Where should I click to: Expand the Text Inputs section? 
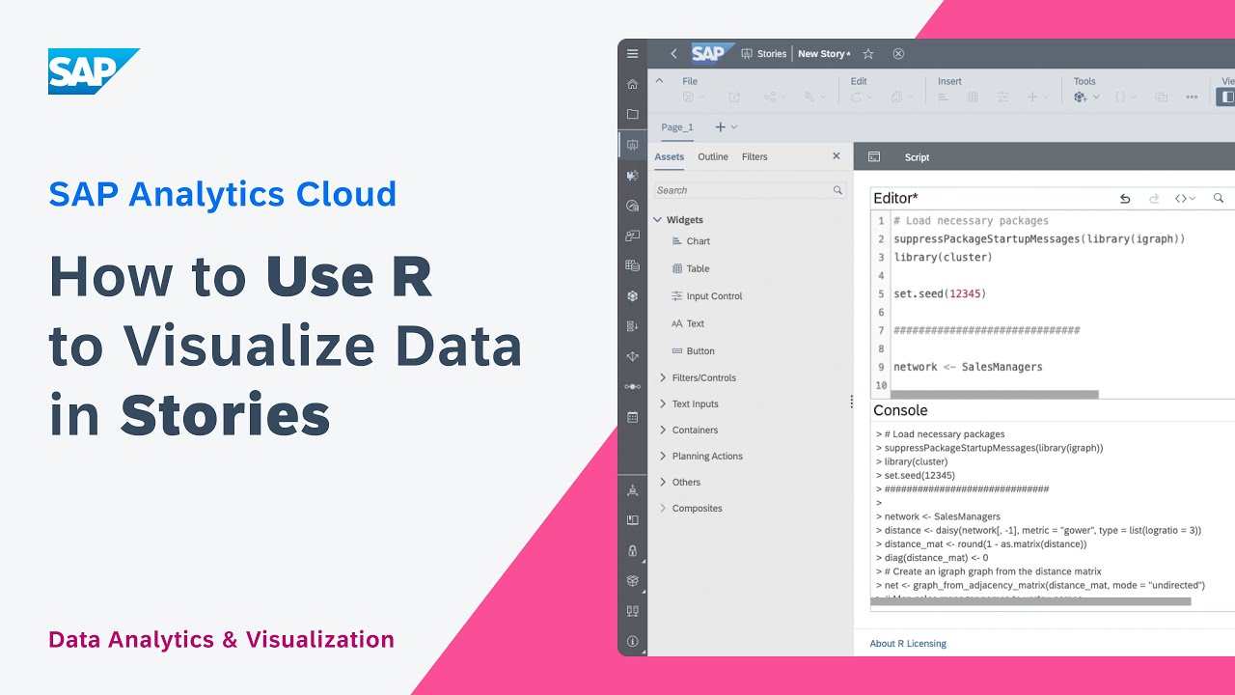(663, 403)
